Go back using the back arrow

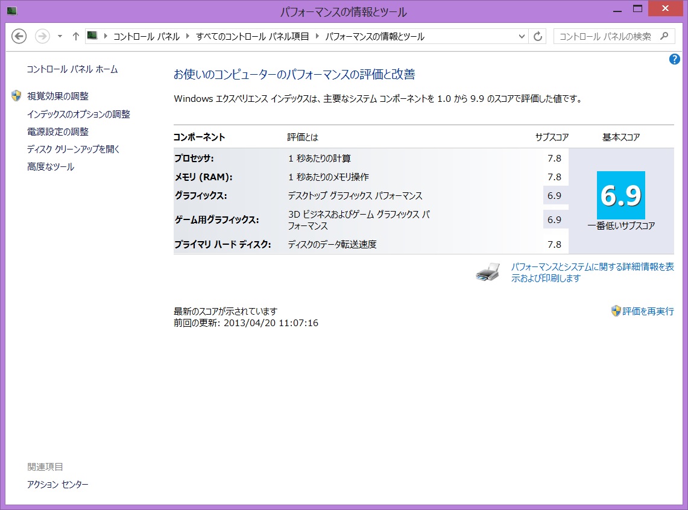click(x=19, y=36)
